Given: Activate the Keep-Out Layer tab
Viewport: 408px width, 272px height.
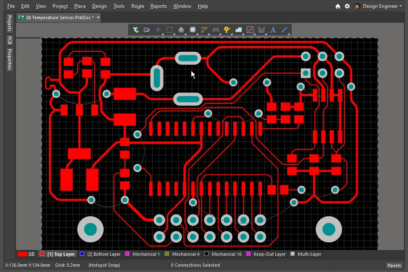Looking at the screenshot, I should click(x=269, y=254).
